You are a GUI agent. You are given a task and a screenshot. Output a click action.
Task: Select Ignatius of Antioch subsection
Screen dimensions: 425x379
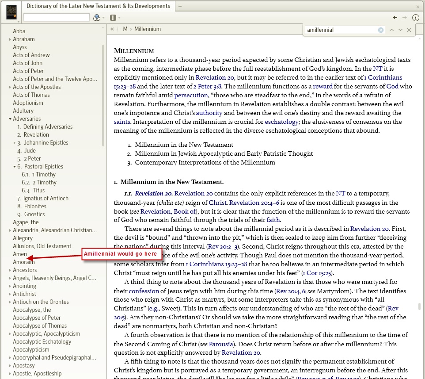tap(43, 198)
